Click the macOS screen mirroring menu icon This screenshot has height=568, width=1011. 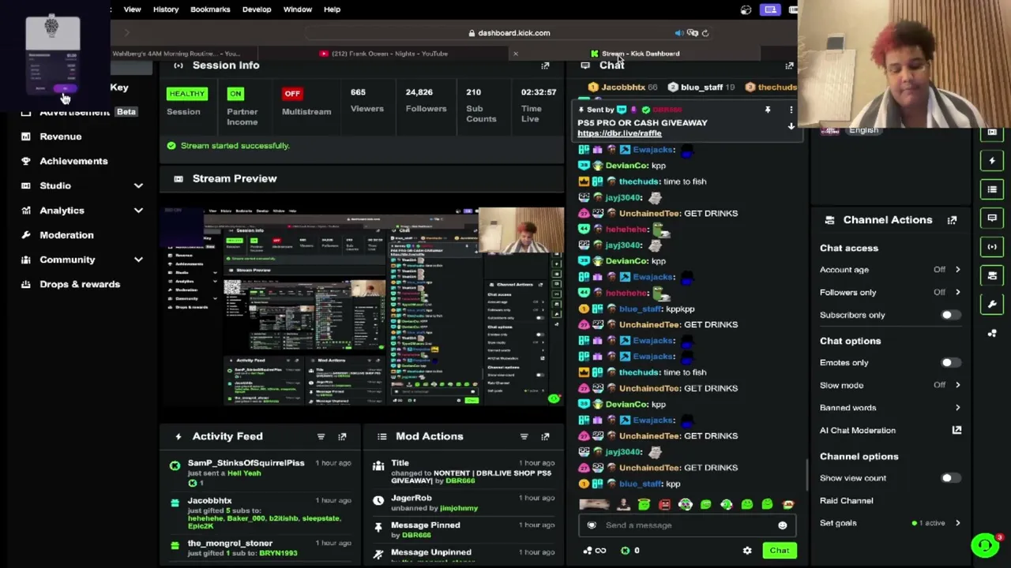point(770,9)
